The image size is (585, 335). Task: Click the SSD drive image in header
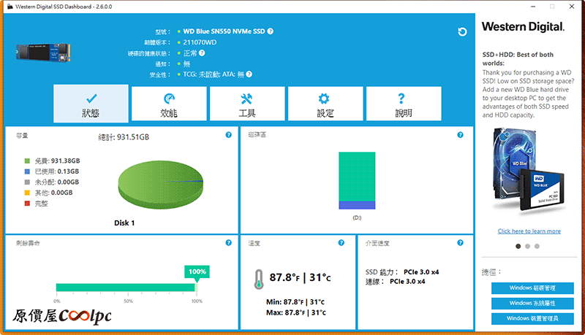point(43,53)
